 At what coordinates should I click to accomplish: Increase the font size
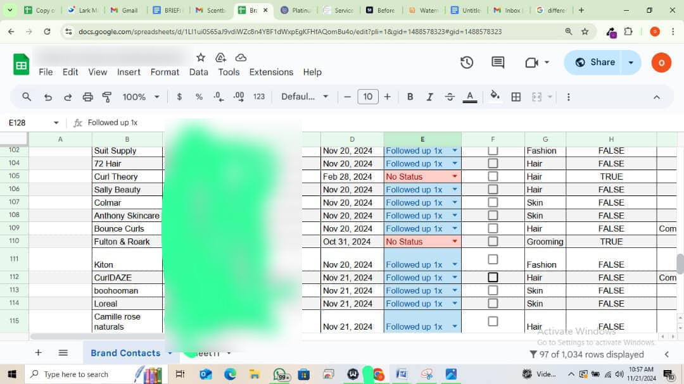[x=388, y=97]
